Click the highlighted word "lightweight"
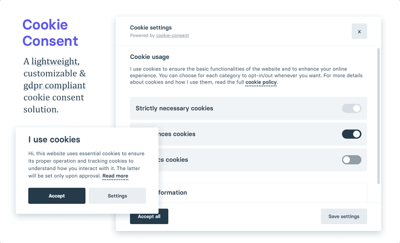The width and height of the screenshot is (400, 243). coord(54,62)
